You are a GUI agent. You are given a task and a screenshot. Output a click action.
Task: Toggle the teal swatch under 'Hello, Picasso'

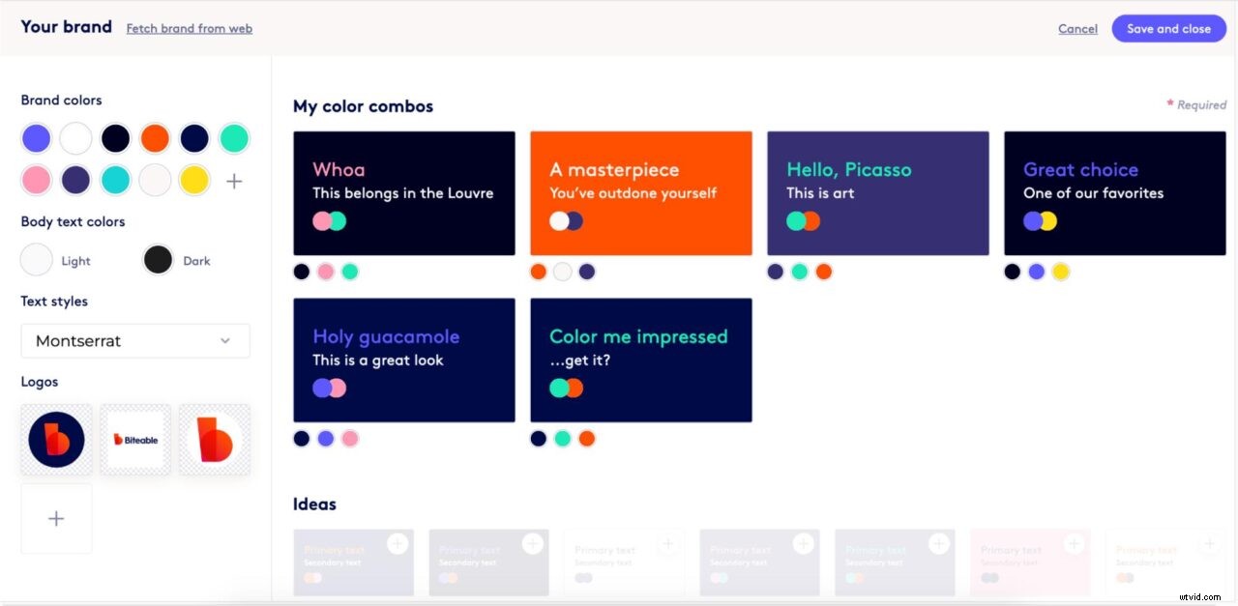(x=799, y=272)
